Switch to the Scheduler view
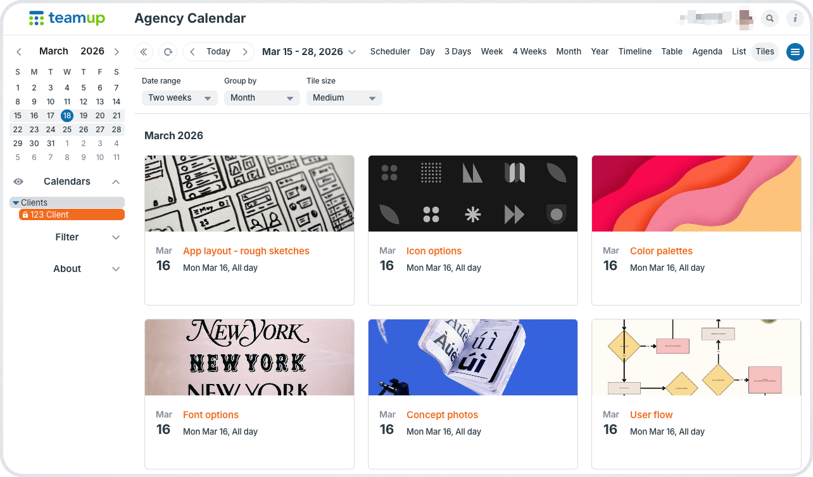 [x=390, y=52]
